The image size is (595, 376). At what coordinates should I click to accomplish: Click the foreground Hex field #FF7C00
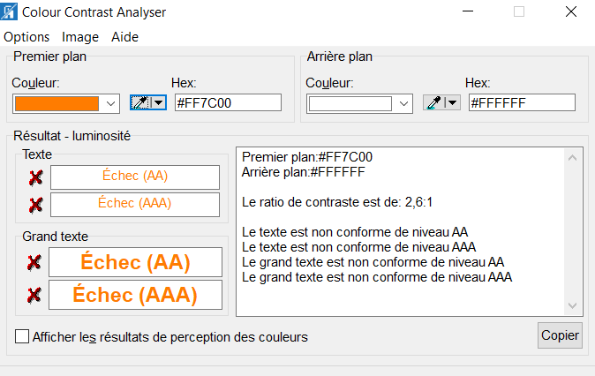point(228,103)
